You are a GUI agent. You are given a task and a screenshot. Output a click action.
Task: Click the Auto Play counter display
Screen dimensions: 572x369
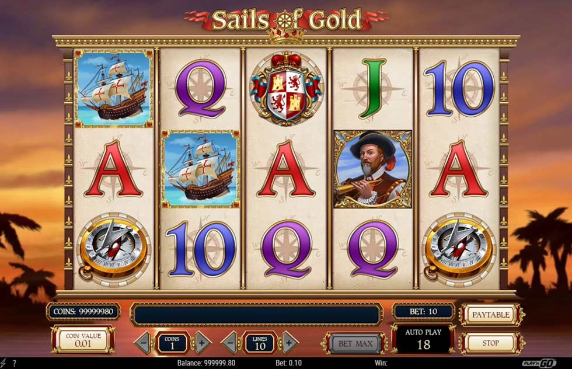tap(423, 339)
